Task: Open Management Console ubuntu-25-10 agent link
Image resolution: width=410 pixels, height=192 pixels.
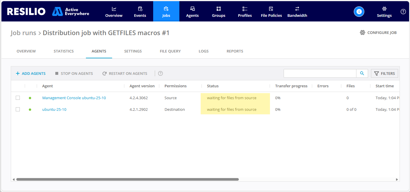Action: [74, 98]
